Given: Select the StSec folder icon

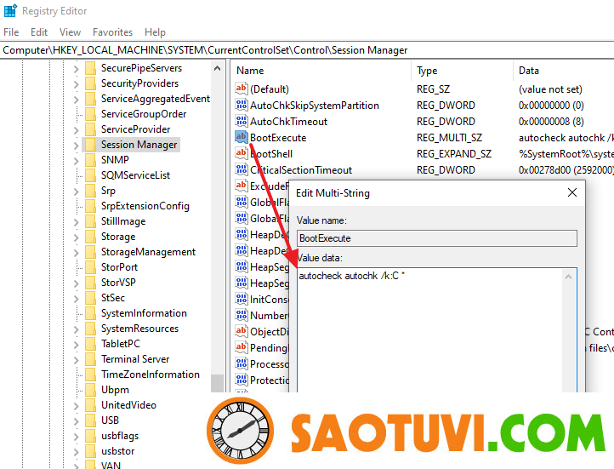Looking at the screenshot, I should (90, 298).
